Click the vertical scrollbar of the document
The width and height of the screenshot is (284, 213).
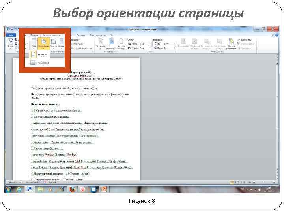pyautogui.click(x=277, y=116)
